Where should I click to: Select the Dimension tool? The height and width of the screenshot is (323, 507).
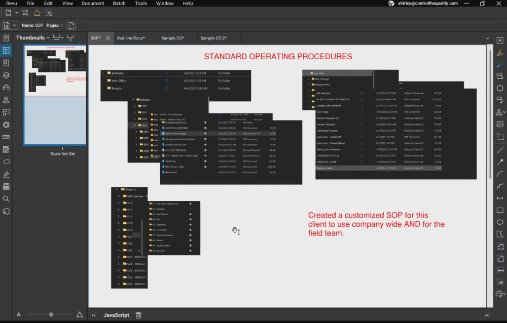[x=500, y=198]
